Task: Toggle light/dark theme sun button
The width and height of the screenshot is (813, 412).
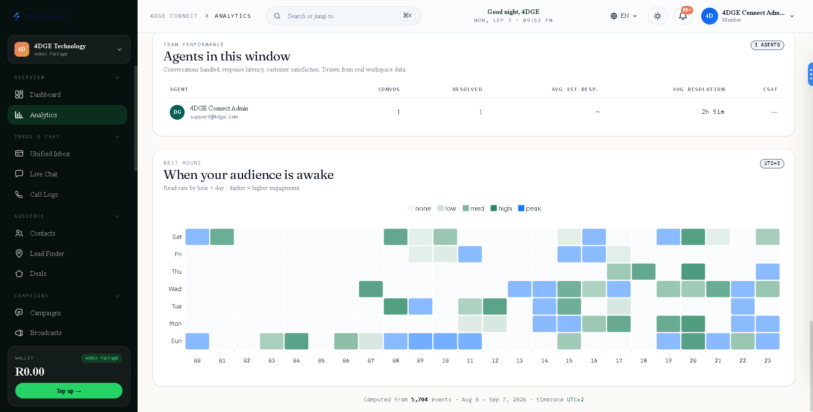Action: pyautogui.click(x=658, y=16)
